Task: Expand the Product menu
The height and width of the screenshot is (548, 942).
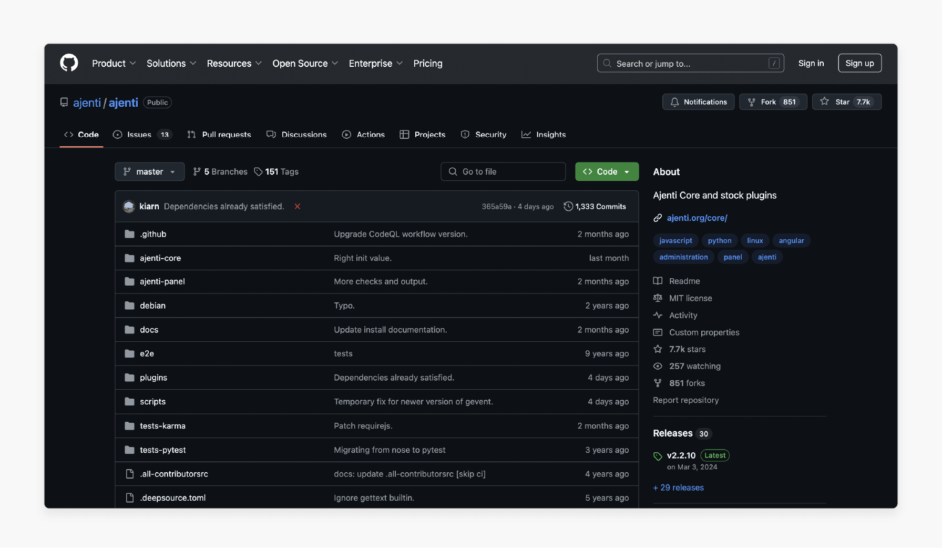Action: coord(114,64)
